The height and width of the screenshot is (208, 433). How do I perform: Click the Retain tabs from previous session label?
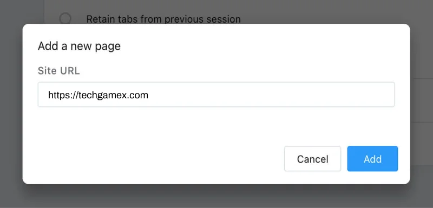(x=163, y=19)
